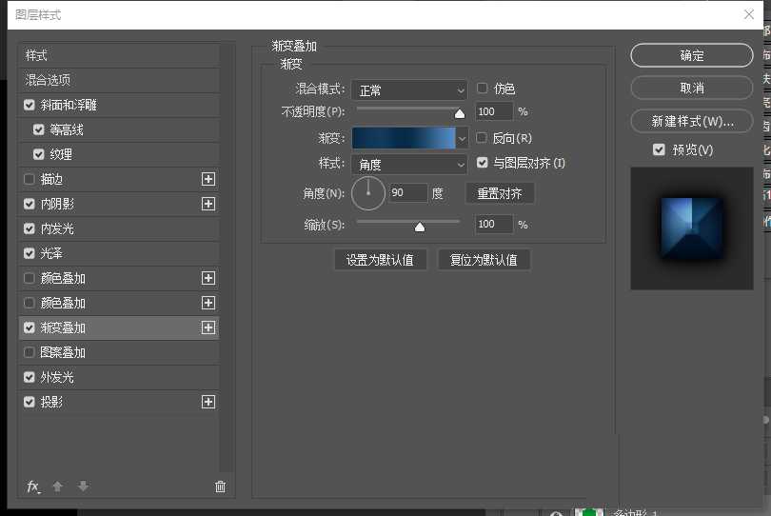Enable the 仿色 checkbox

pos(483,89)
